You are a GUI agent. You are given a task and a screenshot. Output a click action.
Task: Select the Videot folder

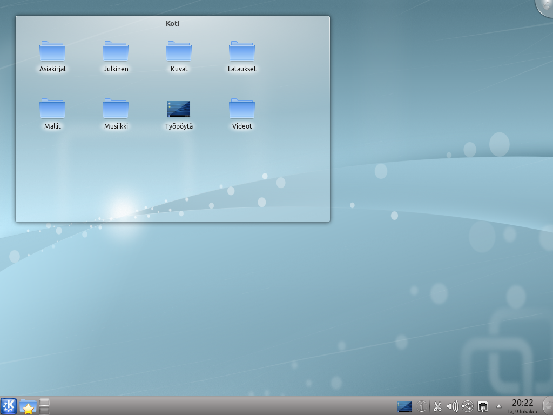242,109
